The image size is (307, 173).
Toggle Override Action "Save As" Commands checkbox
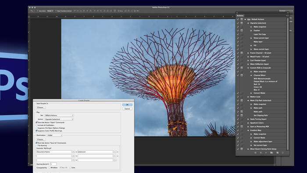point(36,143)
